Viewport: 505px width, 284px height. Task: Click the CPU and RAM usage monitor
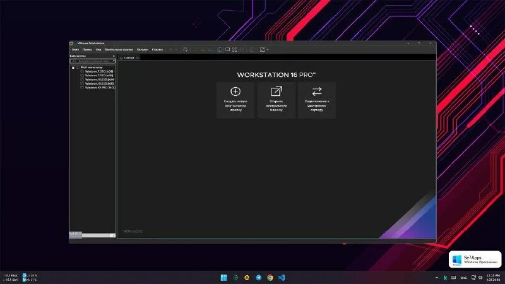30,278
